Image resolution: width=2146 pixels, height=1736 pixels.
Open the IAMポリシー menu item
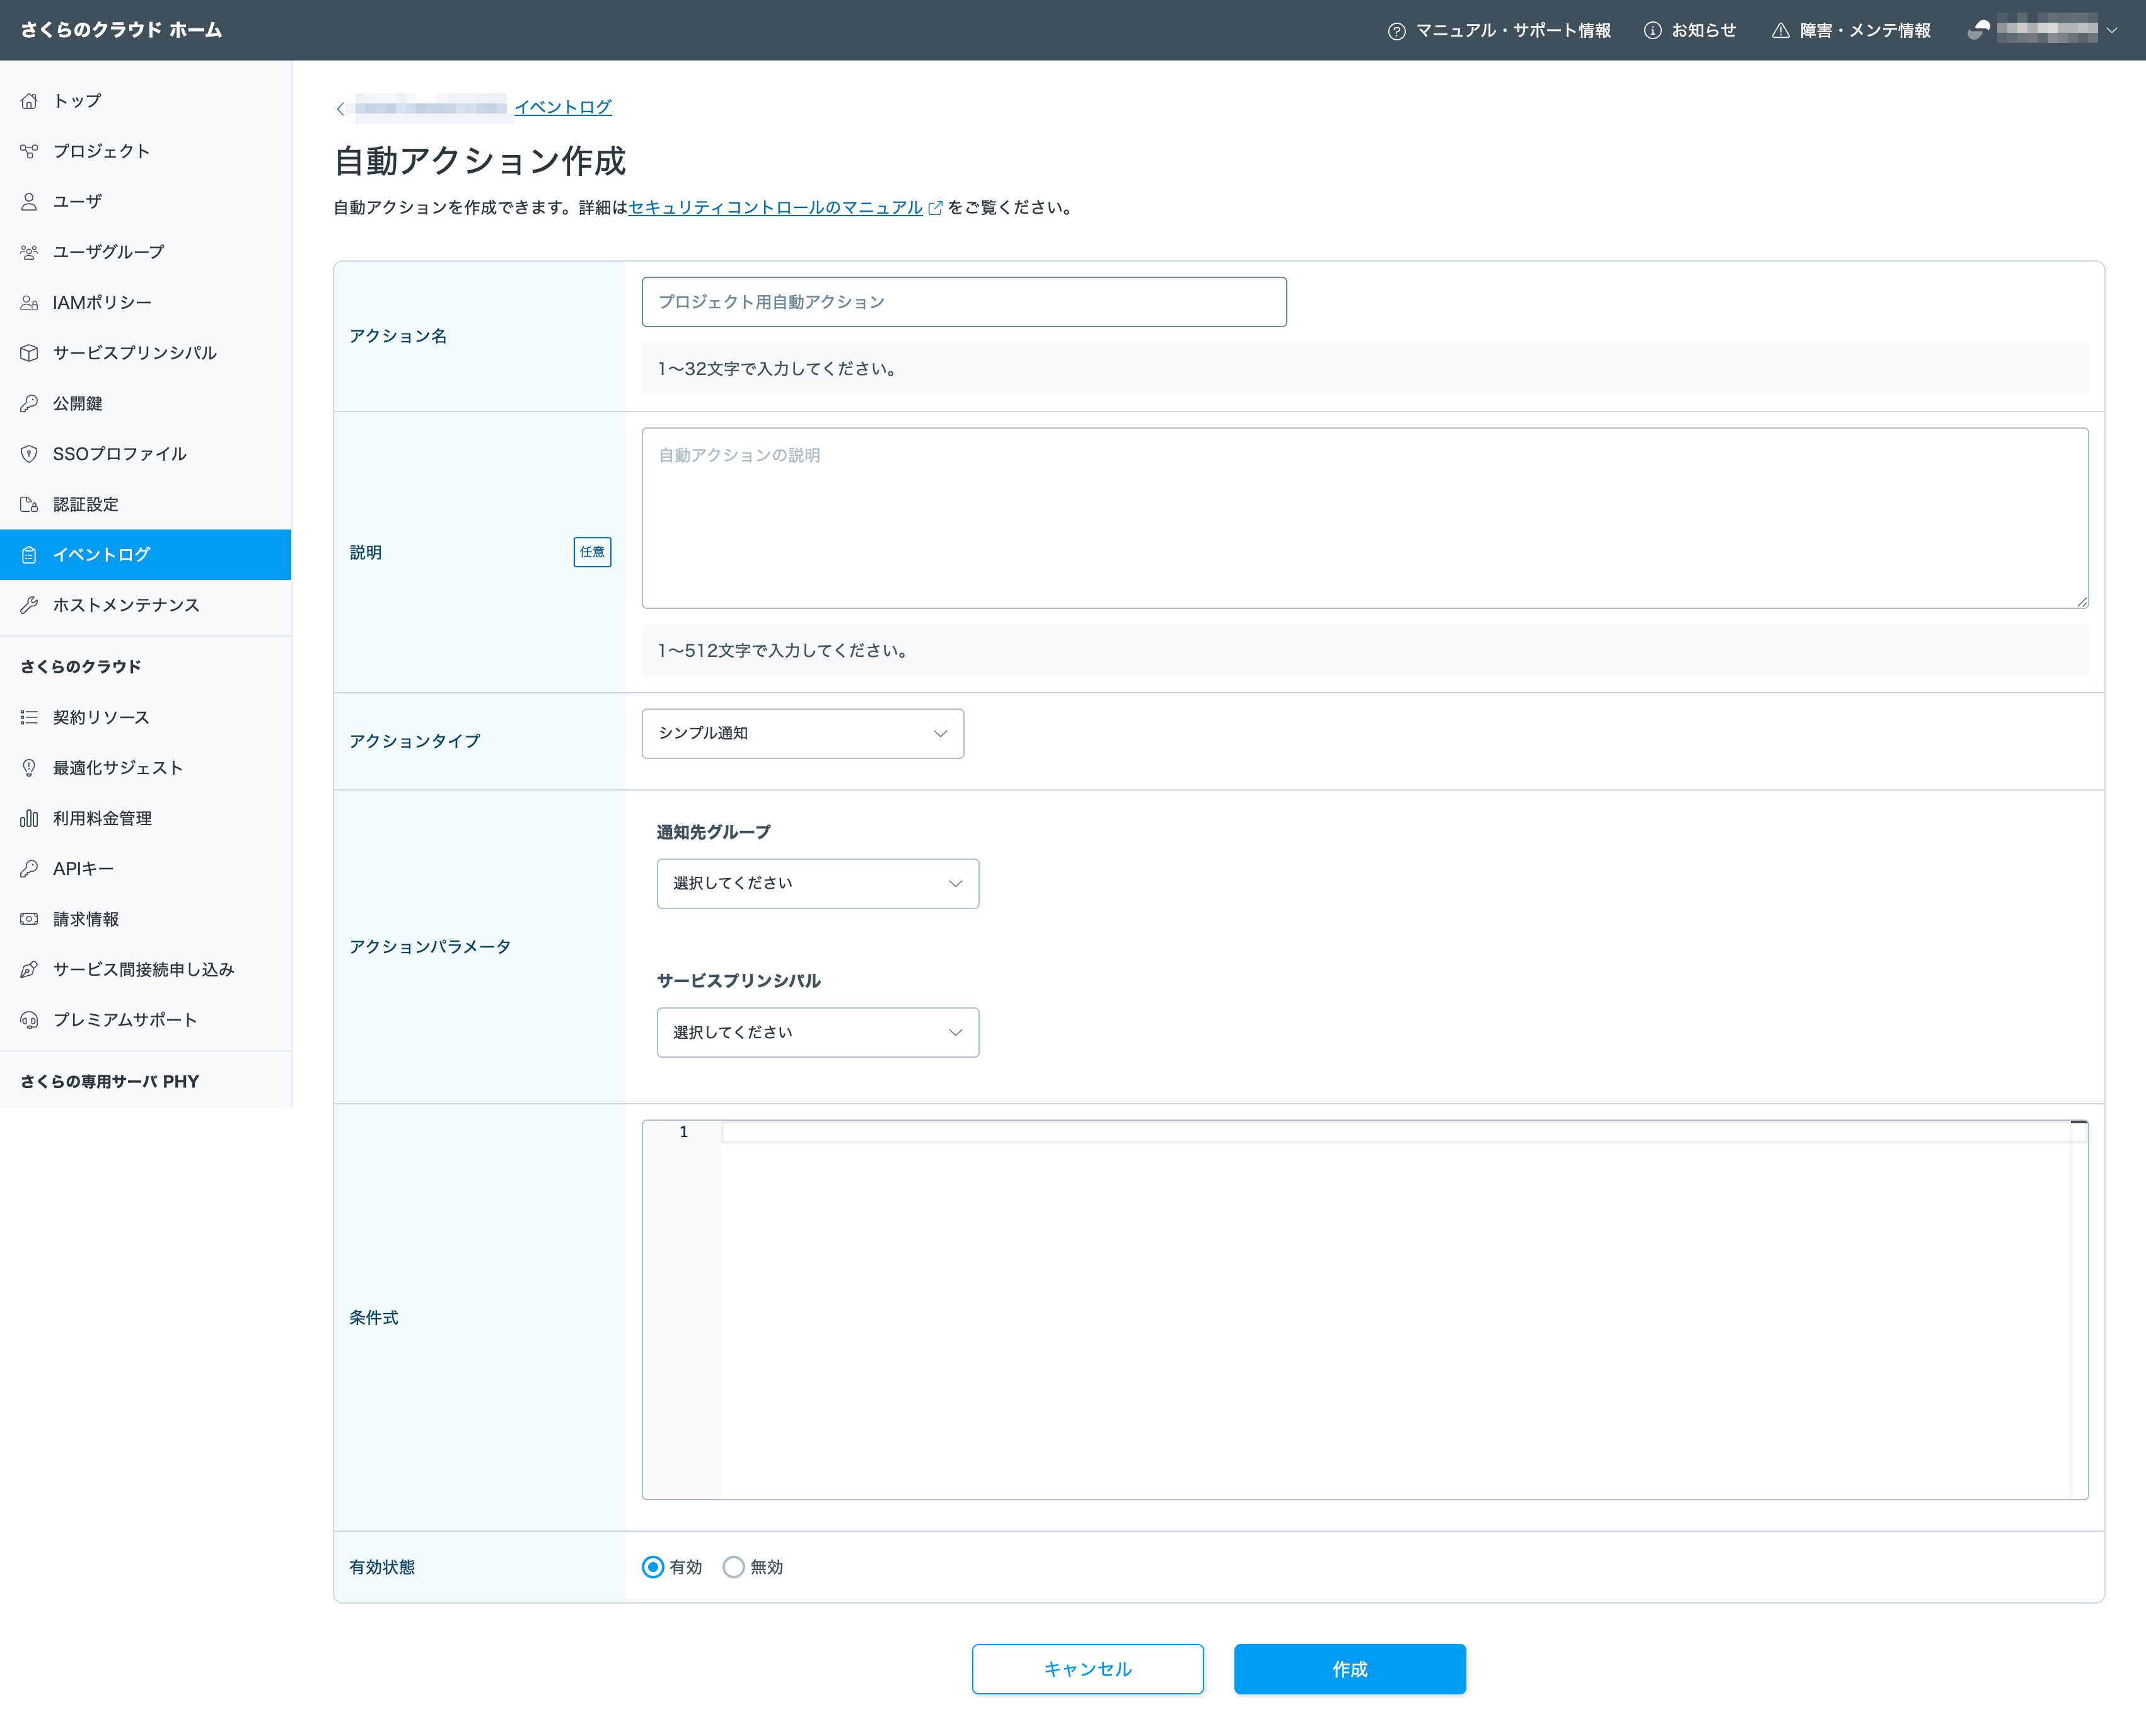102,302
